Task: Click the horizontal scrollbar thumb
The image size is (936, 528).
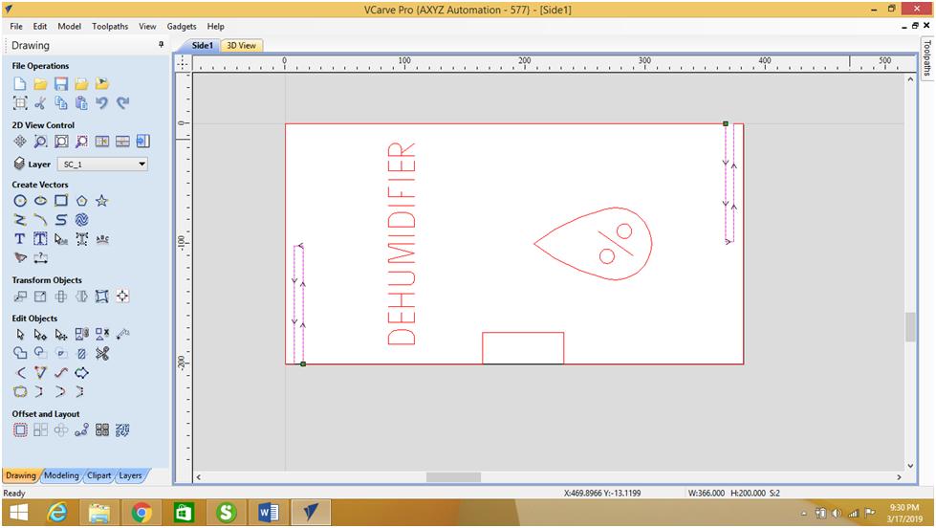Action: (x=454, y=476)
